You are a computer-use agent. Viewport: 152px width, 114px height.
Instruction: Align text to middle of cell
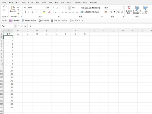click(x=66, y=8)
